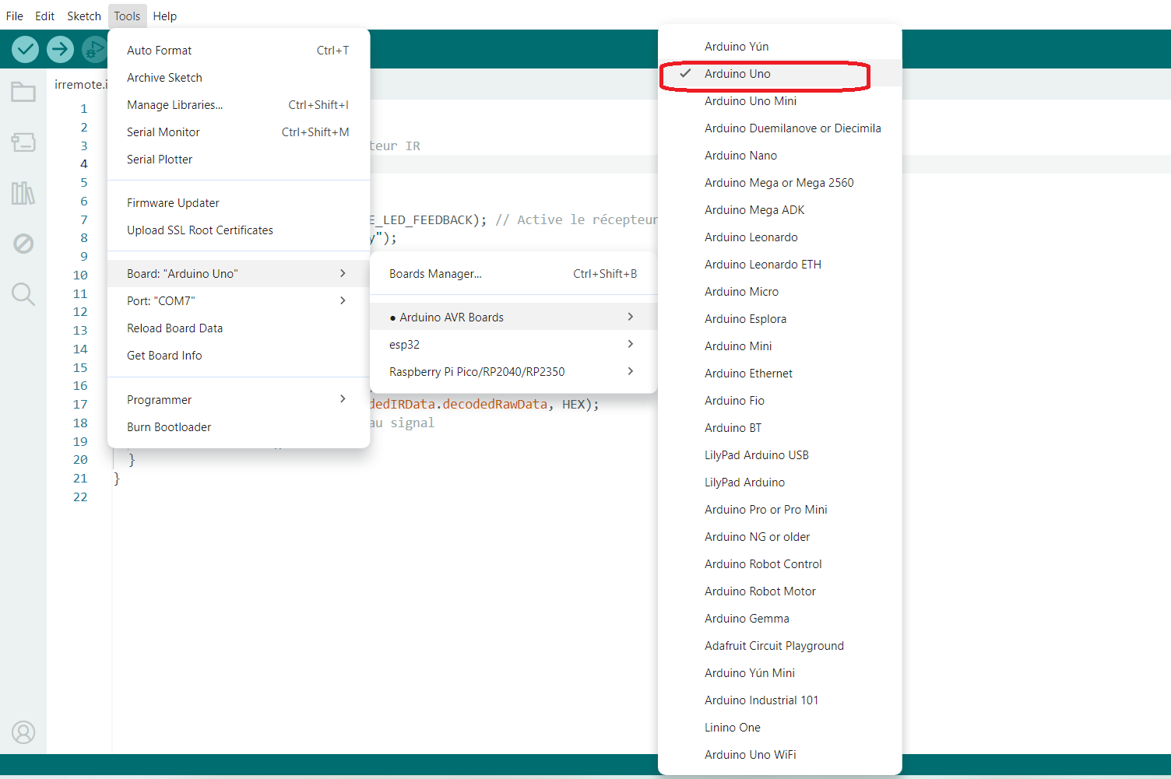Select Upload SSL Root Certificates
Image resolution: width=1171 pixels, height=779 pixels.
click(x=238, y=230)
